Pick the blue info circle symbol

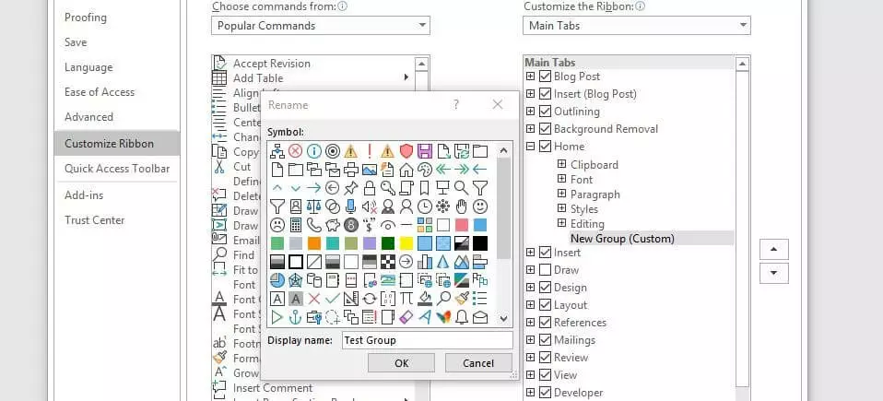click(313, 151)
